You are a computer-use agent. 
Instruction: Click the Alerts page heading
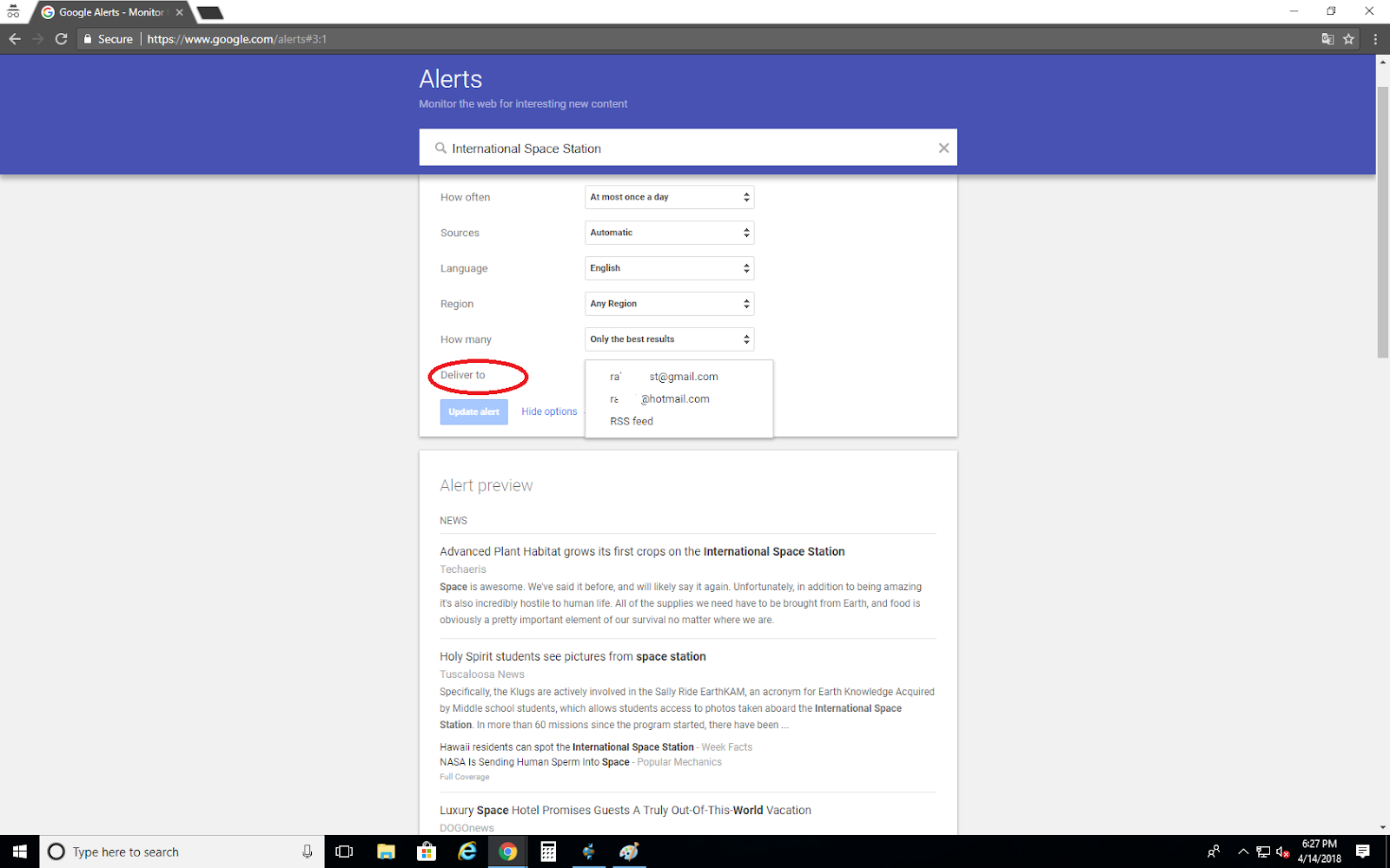click(451, 79)
